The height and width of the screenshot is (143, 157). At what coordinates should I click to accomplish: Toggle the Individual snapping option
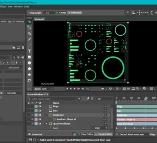(x=75, y=13)
